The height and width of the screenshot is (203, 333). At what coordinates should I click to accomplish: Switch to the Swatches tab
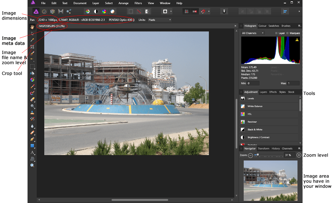[274, 26]
